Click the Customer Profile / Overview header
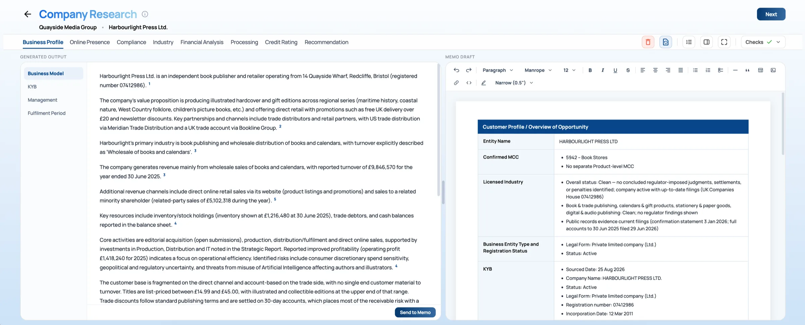805x325 pixels. click(x=613, y=127)
